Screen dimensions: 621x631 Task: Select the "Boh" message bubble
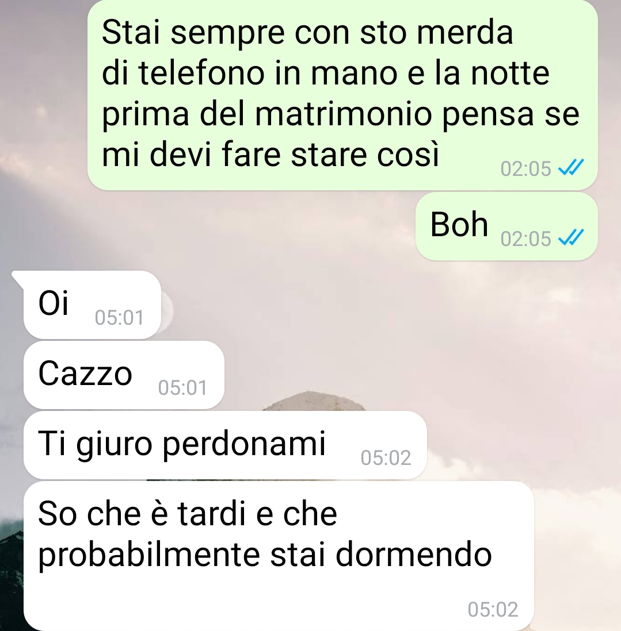click(506, 226)
